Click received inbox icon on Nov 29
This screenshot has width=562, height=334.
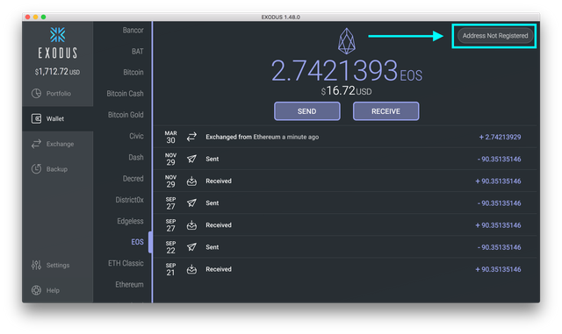point(191,181)
